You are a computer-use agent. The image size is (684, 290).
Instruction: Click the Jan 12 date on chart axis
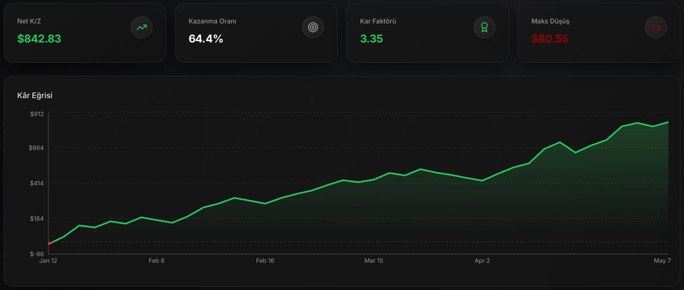[48, 261]
